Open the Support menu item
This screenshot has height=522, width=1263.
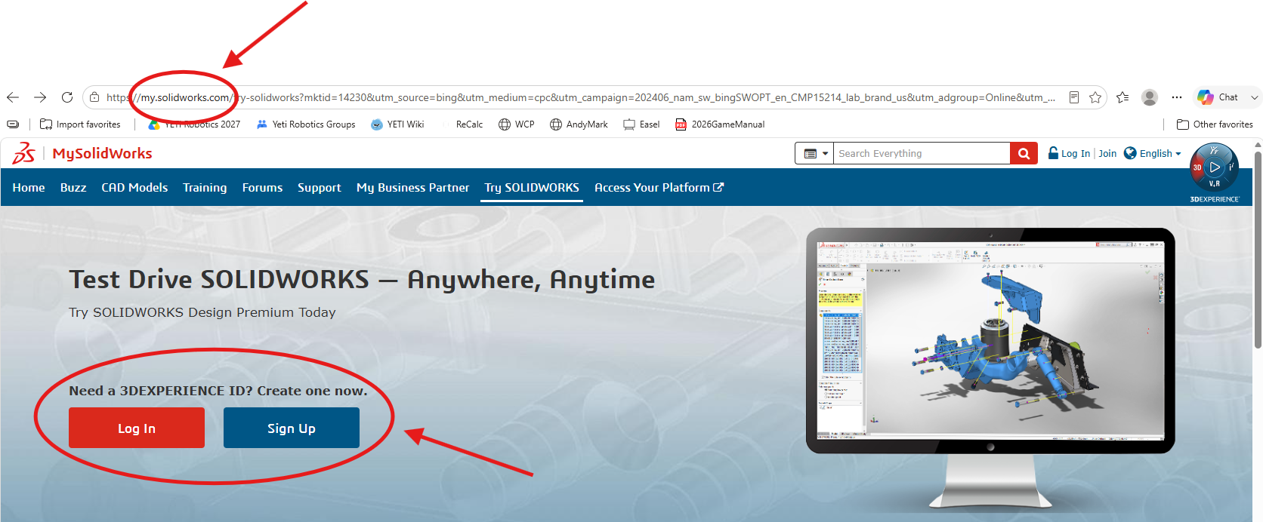319,187
